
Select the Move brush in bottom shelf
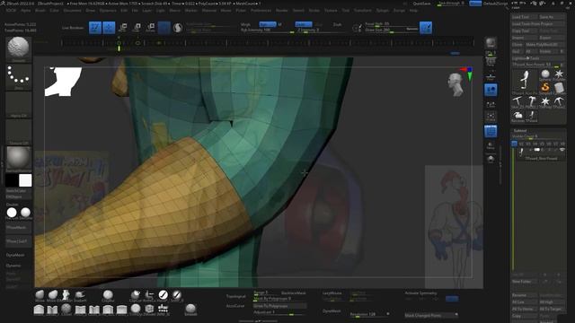pyautogui.click(x=40, y=295)
